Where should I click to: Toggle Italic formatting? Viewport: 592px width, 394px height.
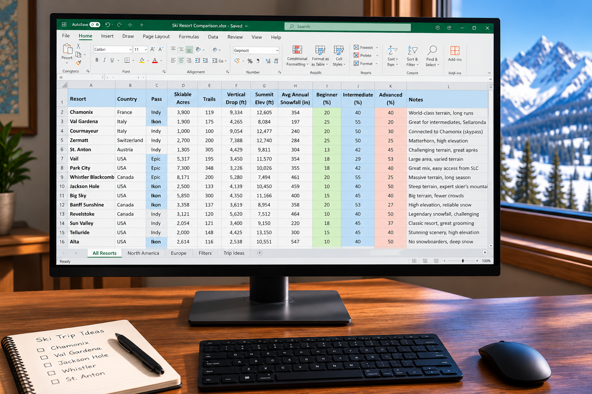104,60
